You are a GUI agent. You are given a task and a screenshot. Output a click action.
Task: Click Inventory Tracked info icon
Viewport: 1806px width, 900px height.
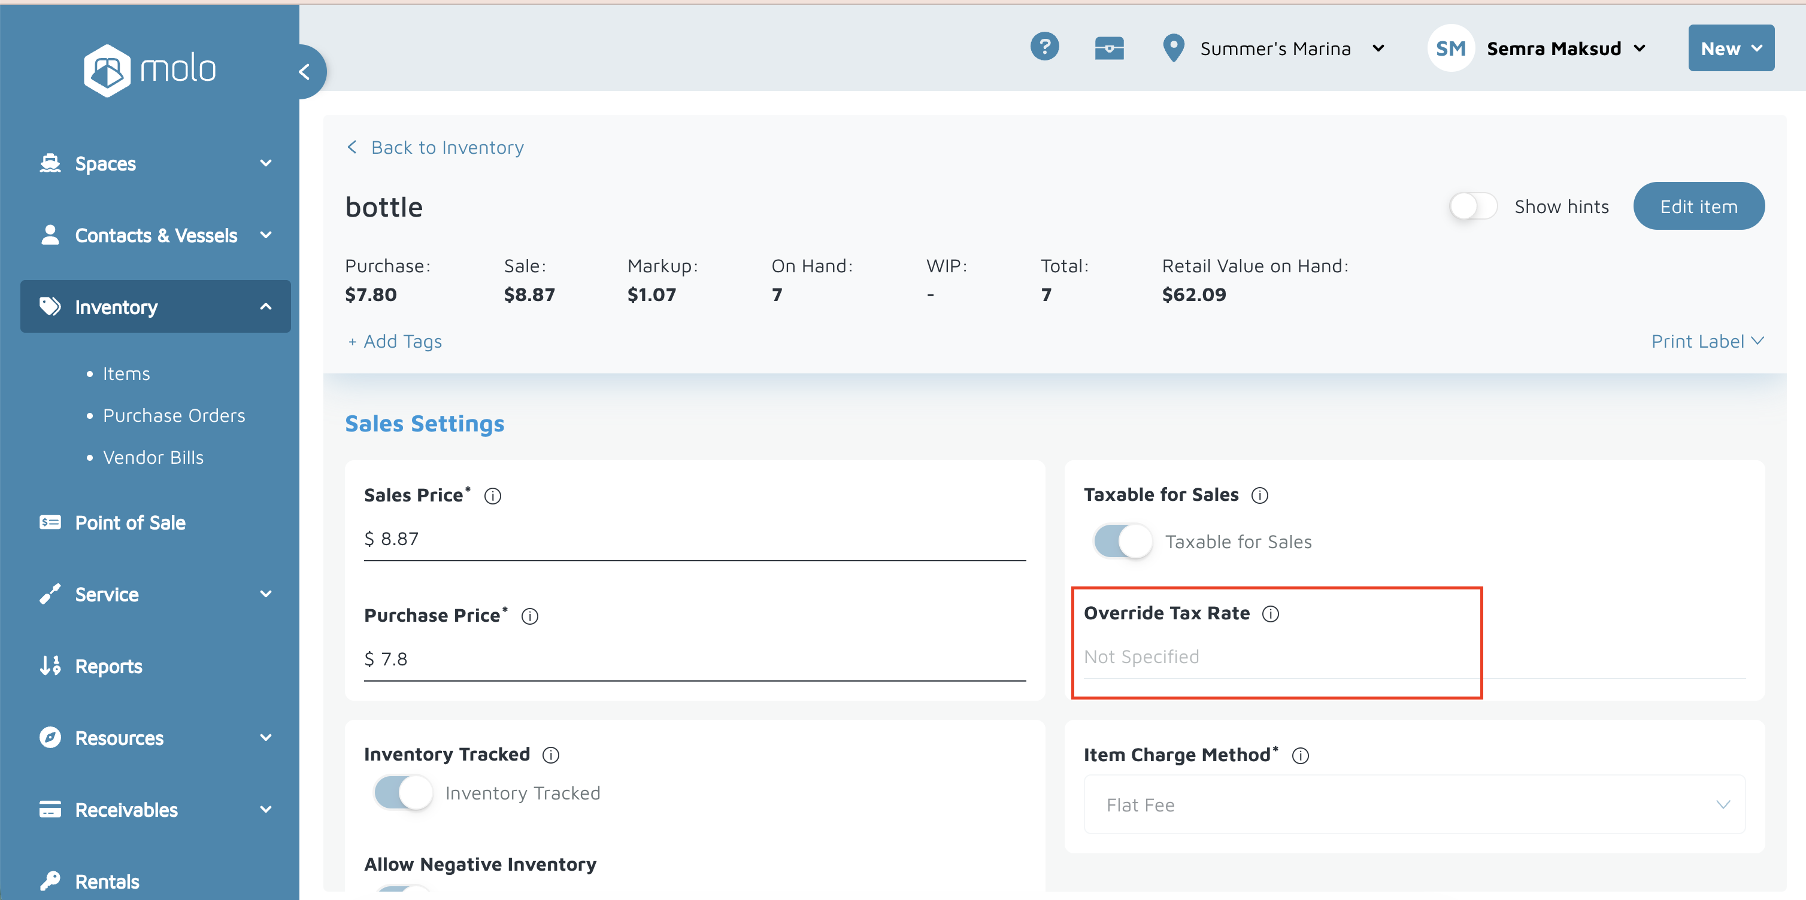[551, 755]
